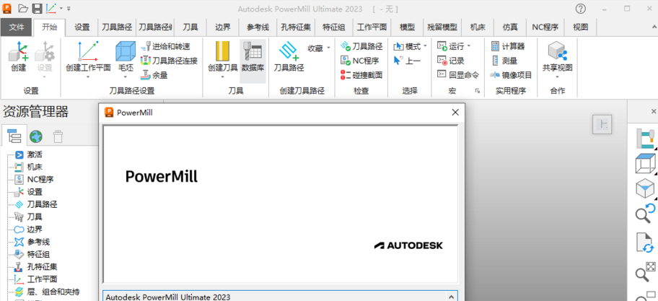Expand the 宏 group dialog launcher
658x301 pixels.
click(x=477, y=91)
